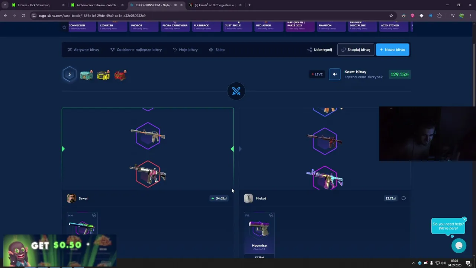Switch to Browse - Kick Streaming browser tab

38,5
